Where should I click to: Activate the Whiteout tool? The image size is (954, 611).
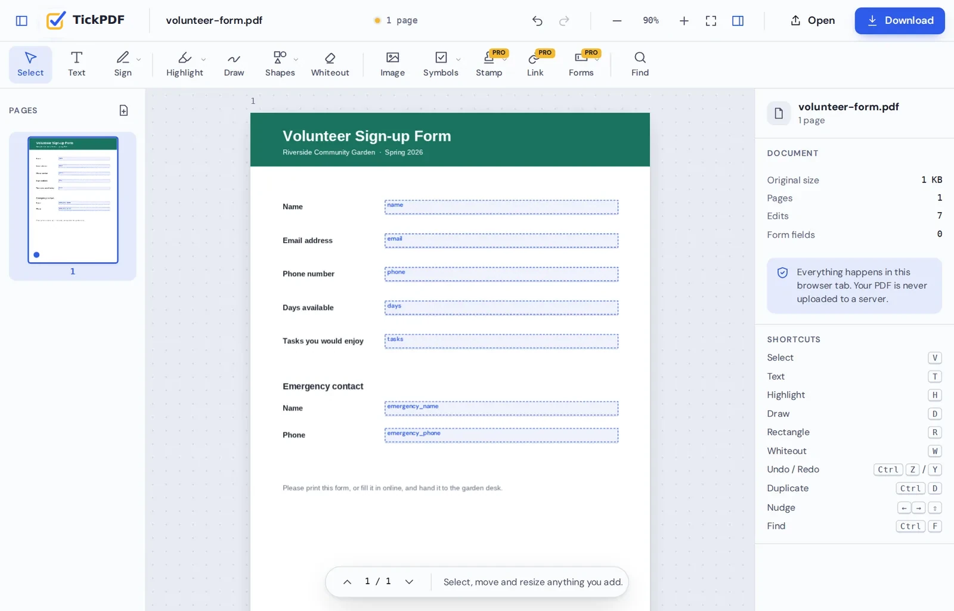tap(330, 64)
